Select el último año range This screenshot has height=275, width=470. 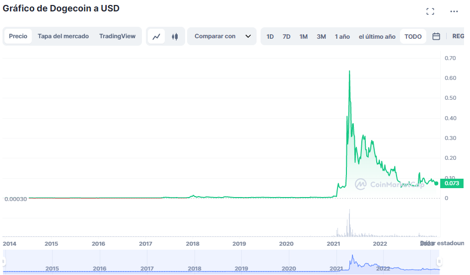tap(377, 36)
